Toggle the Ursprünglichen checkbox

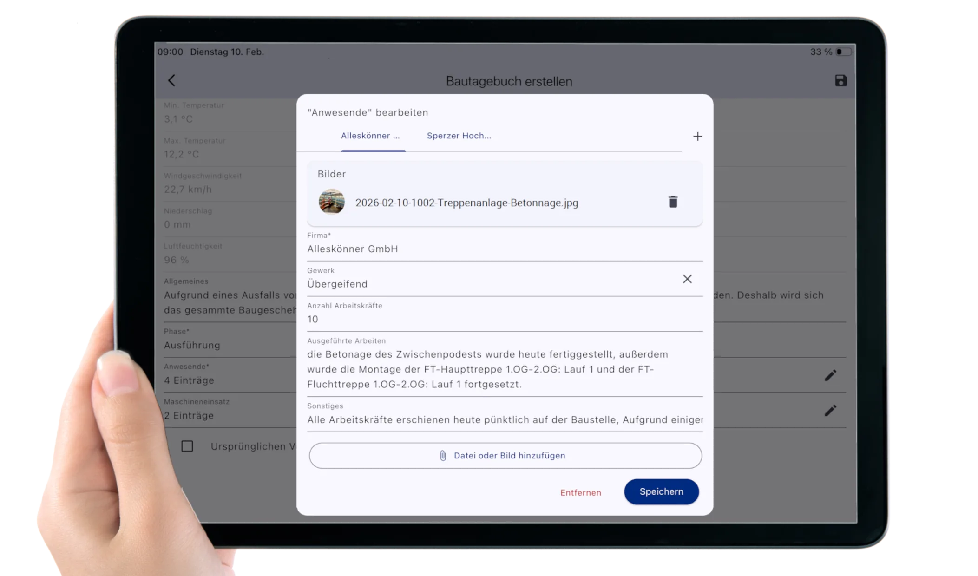(x=187, y=446)
